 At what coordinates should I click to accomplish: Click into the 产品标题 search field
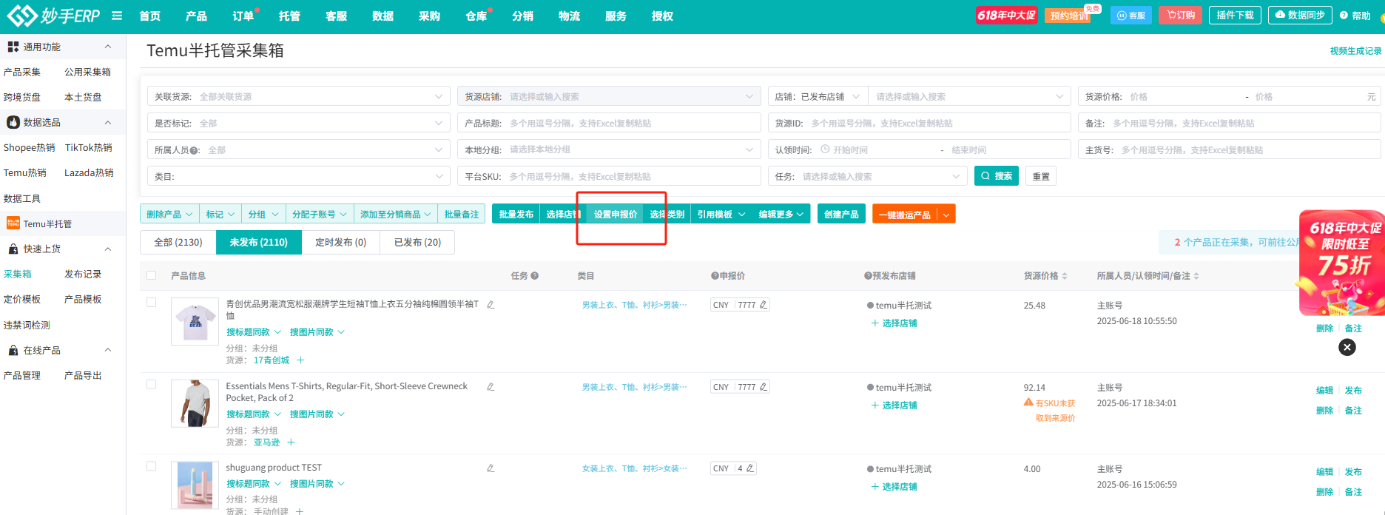point(609,123)
